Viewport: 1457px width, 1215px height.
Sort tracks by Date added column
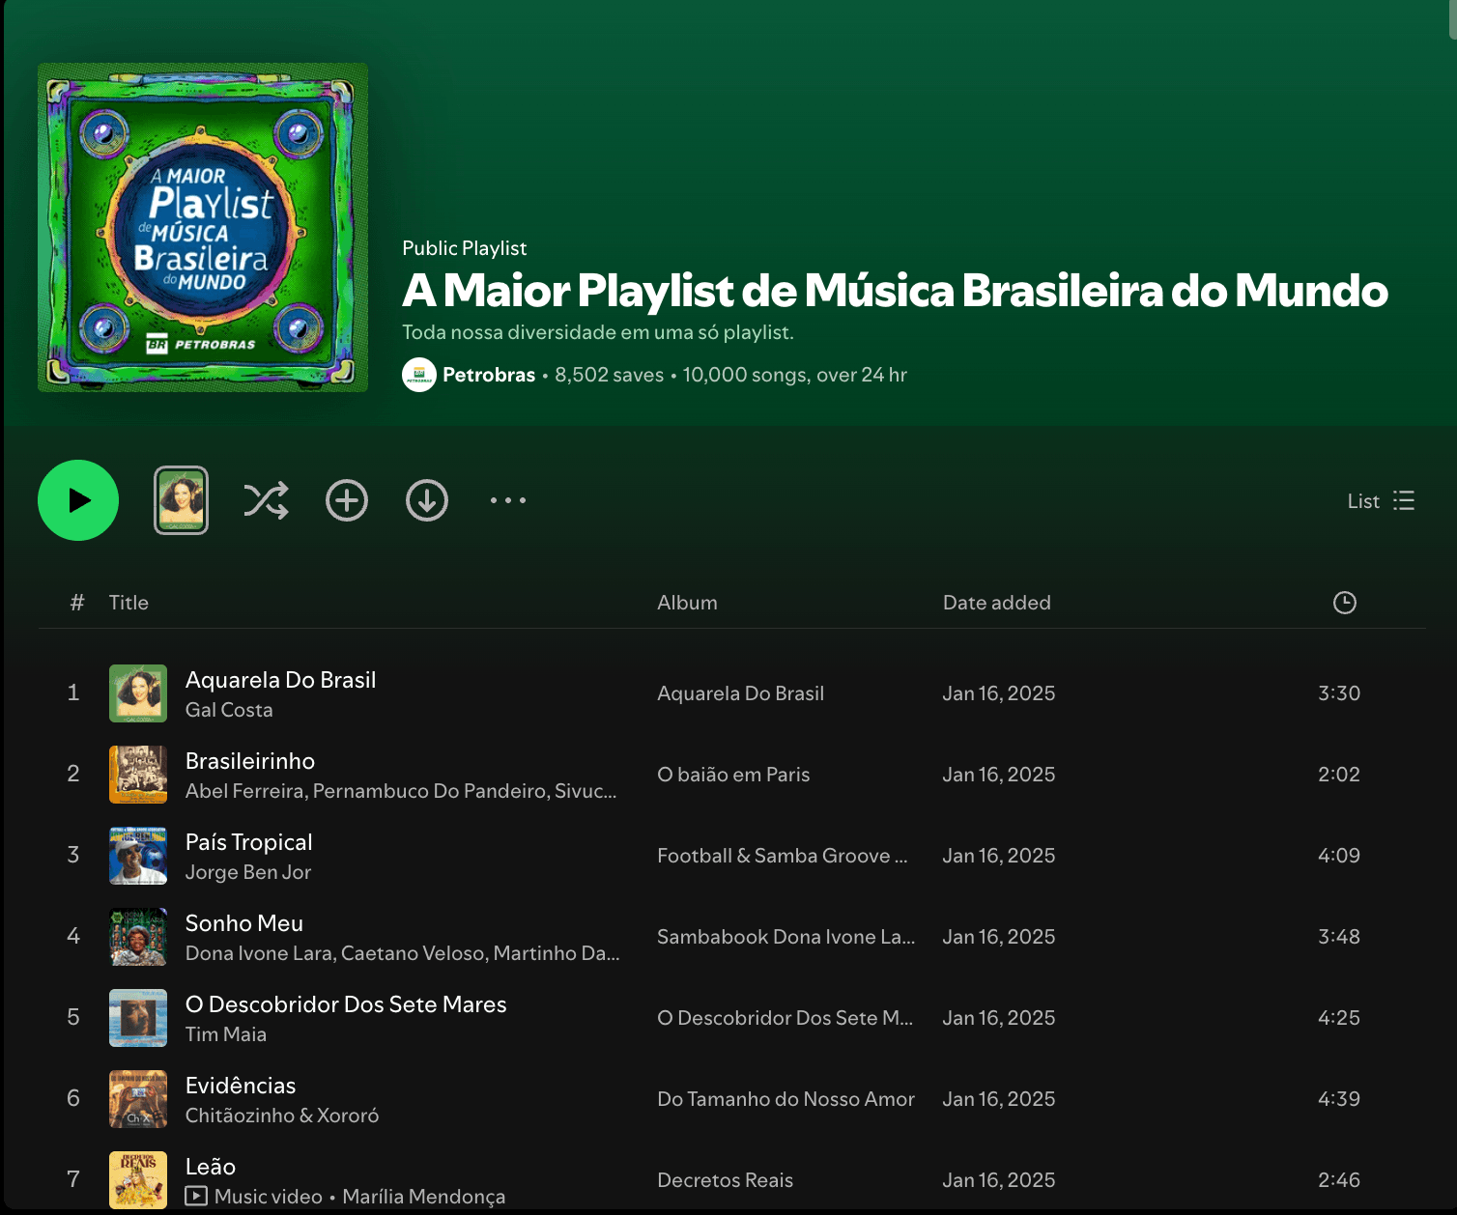[996, 603]
